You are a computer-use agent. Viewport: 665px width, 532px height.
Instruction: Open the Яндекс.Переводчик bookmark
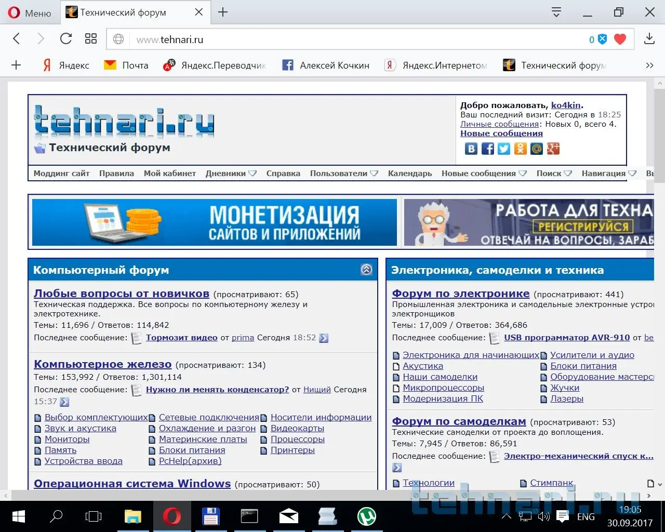click(x=215, y=65)
